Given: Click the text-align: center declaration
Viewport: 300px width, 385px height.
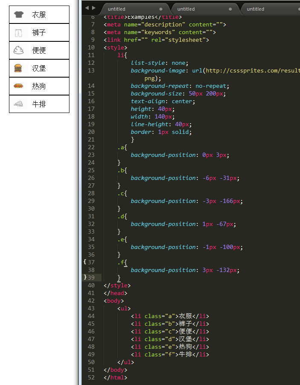Looking at the screenshot, I should (x=163, y=101).
